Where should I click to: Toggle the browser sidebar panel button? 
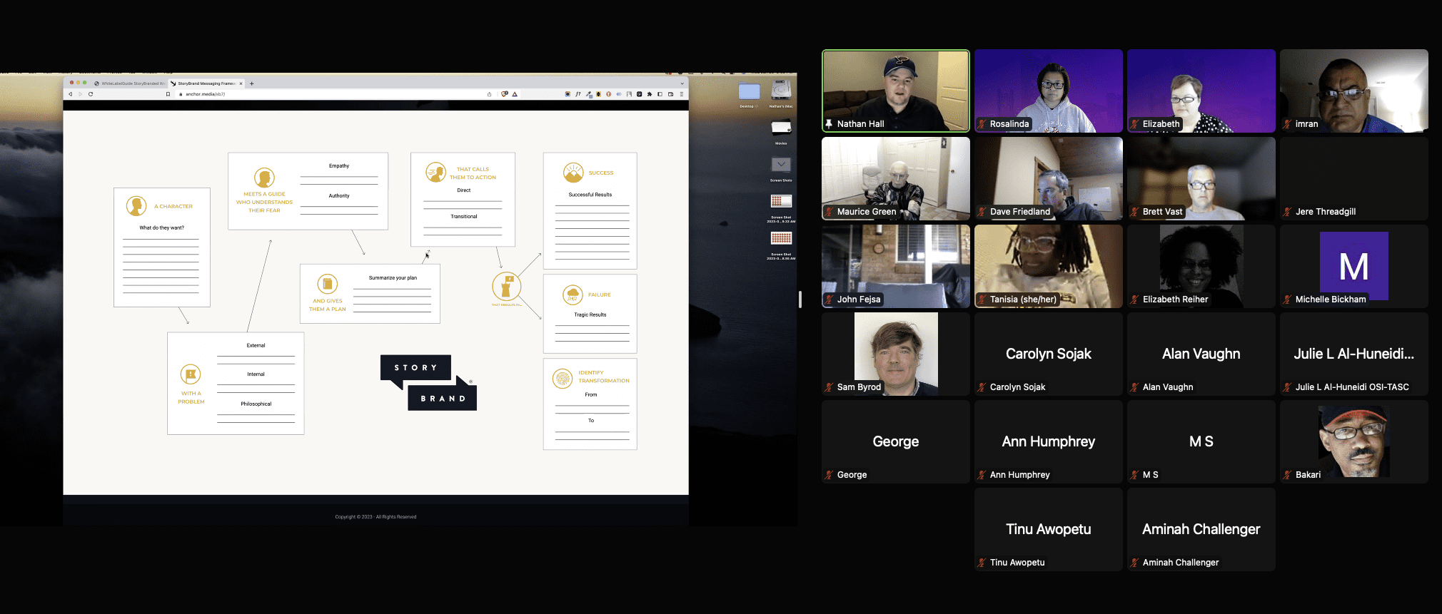coord(660,94)
